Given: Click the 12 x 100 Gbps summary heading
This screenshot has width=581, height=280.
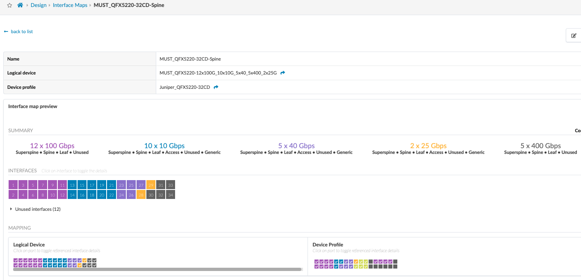Looking at the screenshot, I should tap(52, 146).
